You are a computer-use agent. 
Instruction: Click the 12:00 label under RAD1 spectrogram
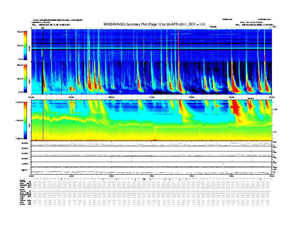point(152,97)
